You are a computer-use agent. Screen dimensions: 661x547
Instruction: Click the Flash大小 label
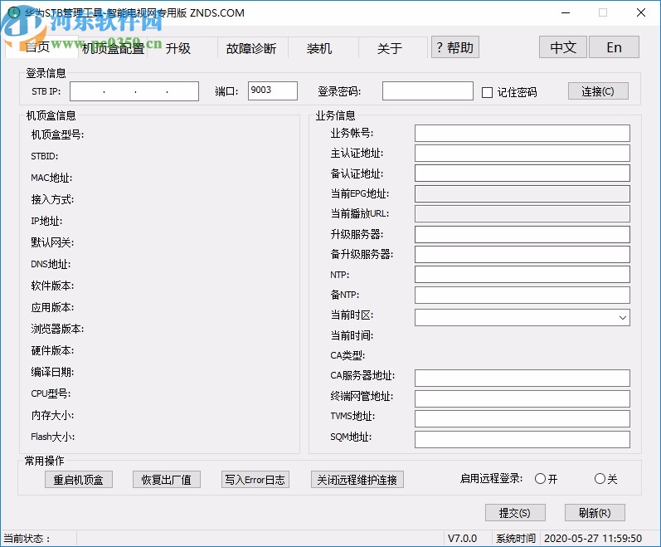click(53, 437)
